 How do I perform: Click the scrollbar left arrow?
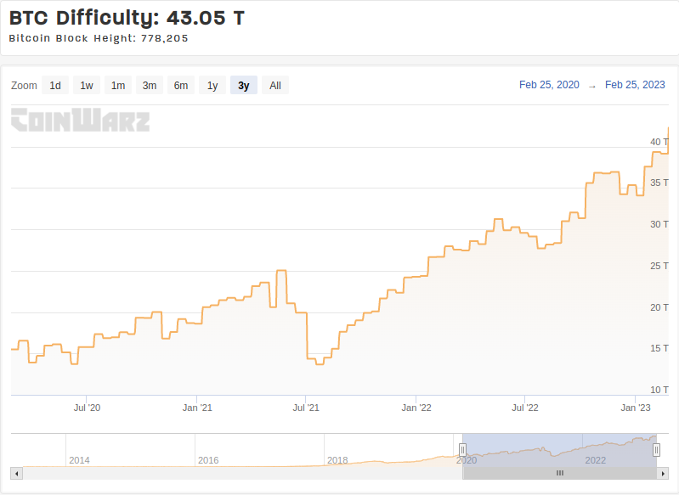click(x=16, y=474)
